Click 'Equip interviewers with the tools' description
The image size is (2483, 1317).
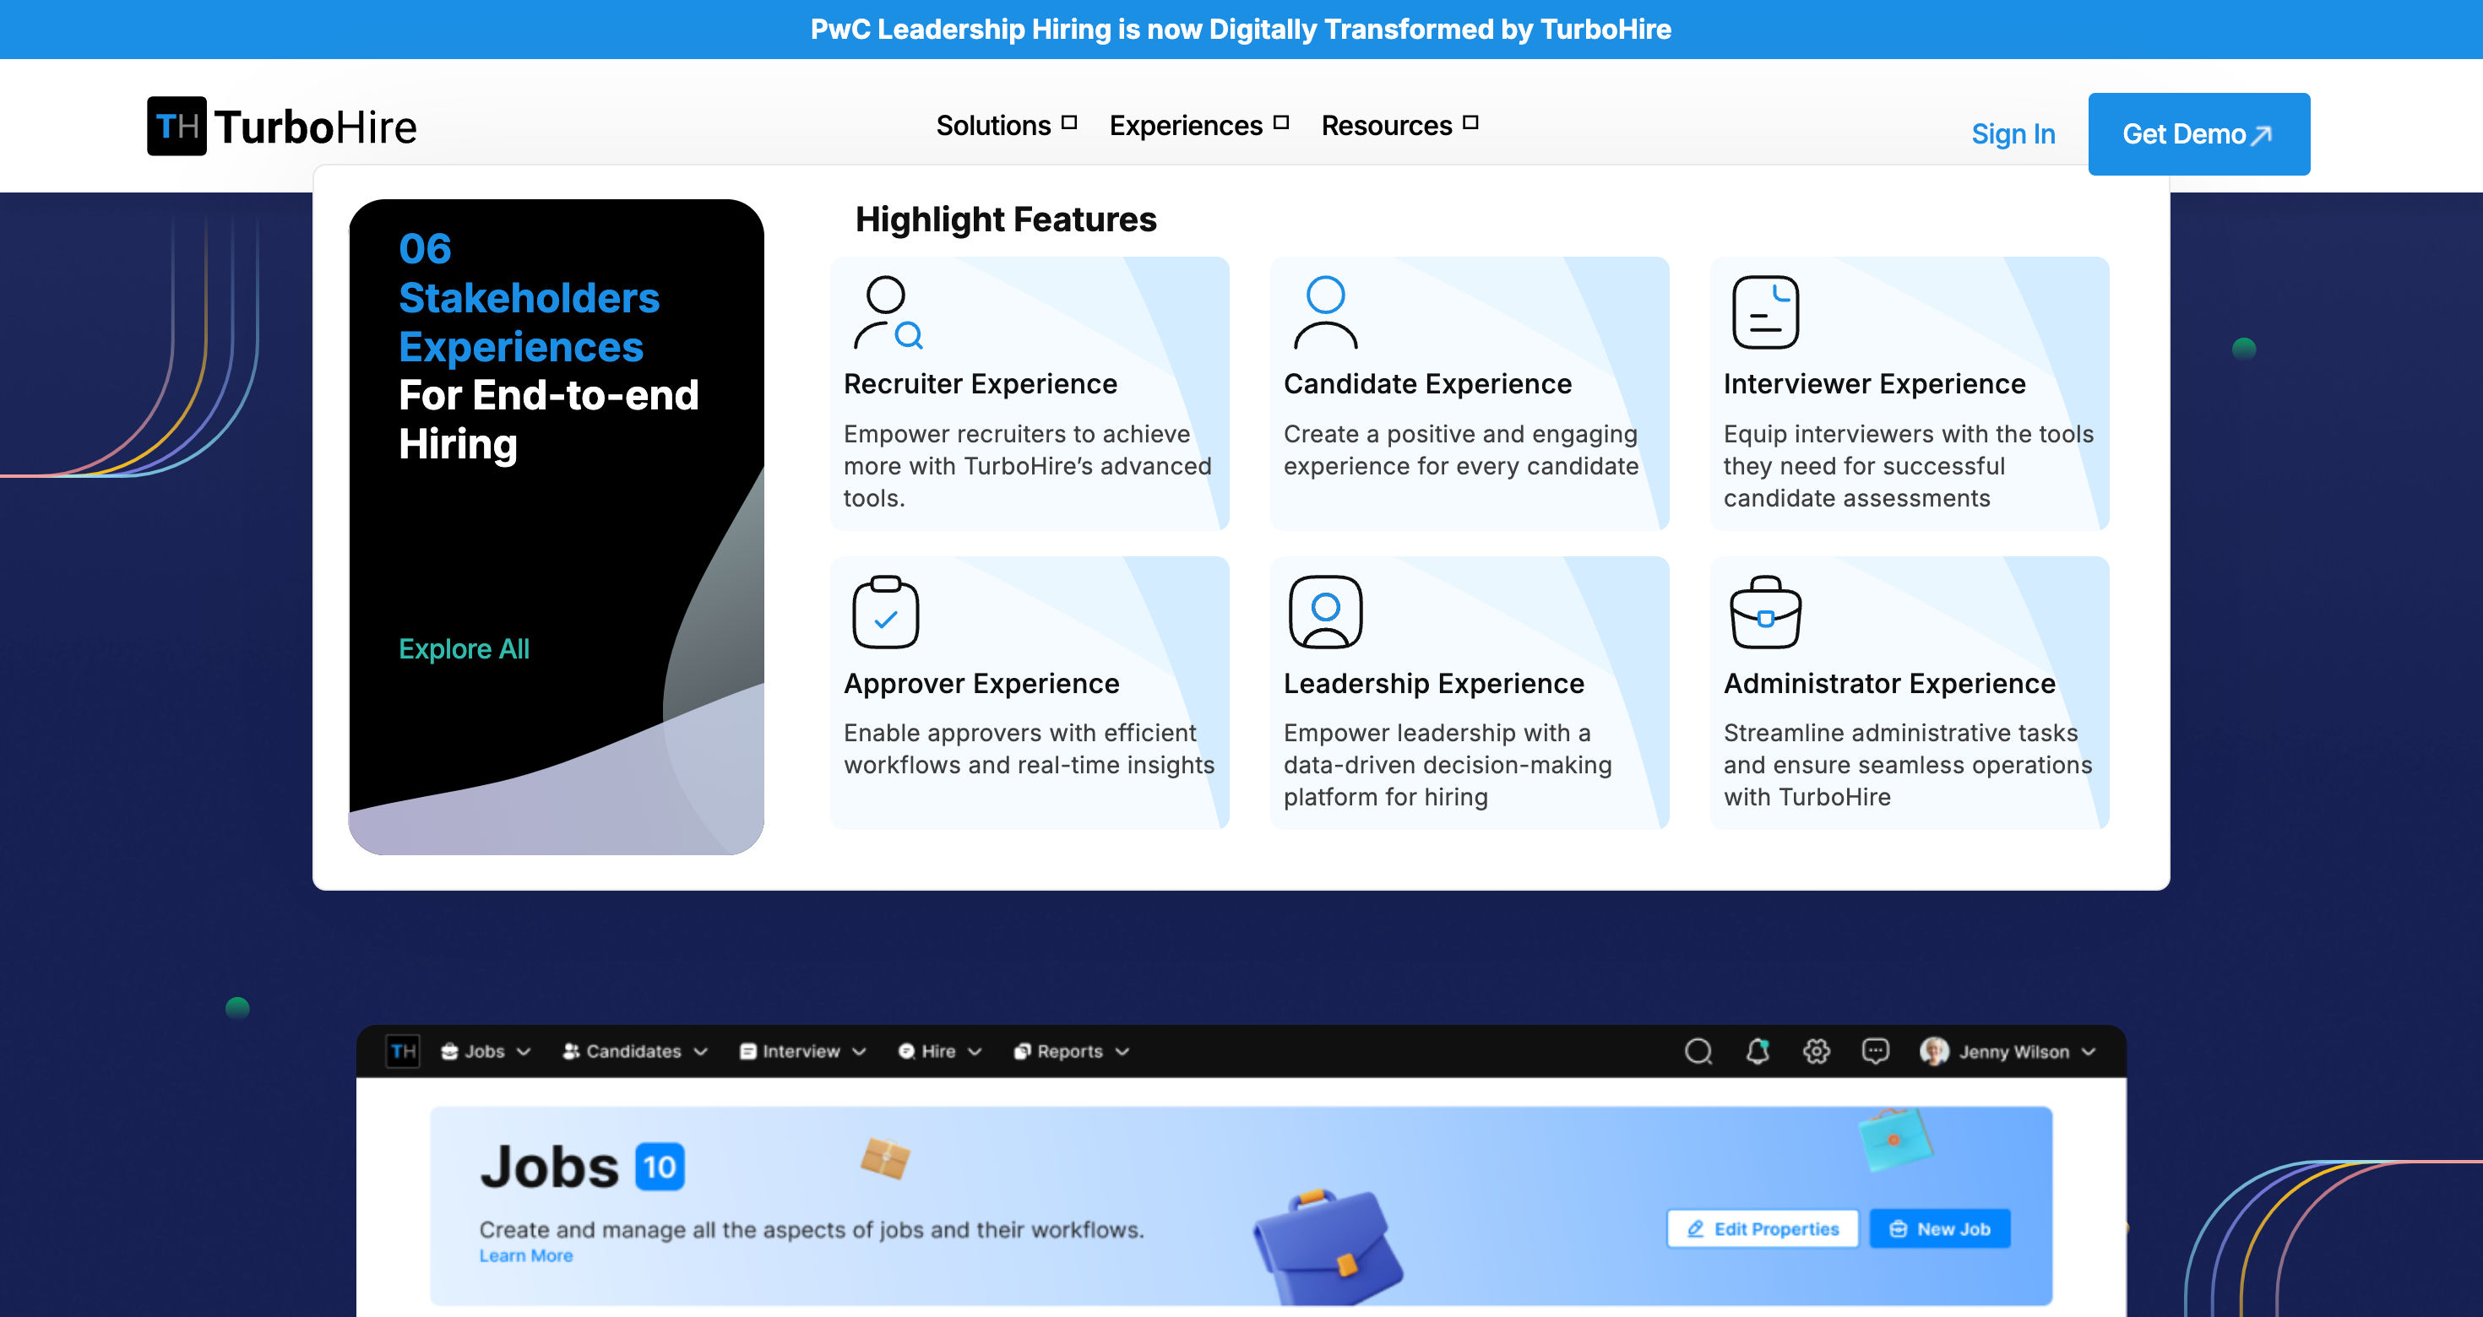coord(1909,466)
